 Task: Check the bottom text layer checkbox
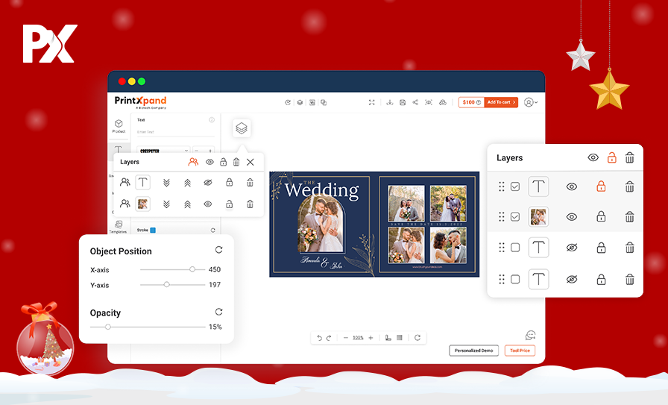point(515,280)
